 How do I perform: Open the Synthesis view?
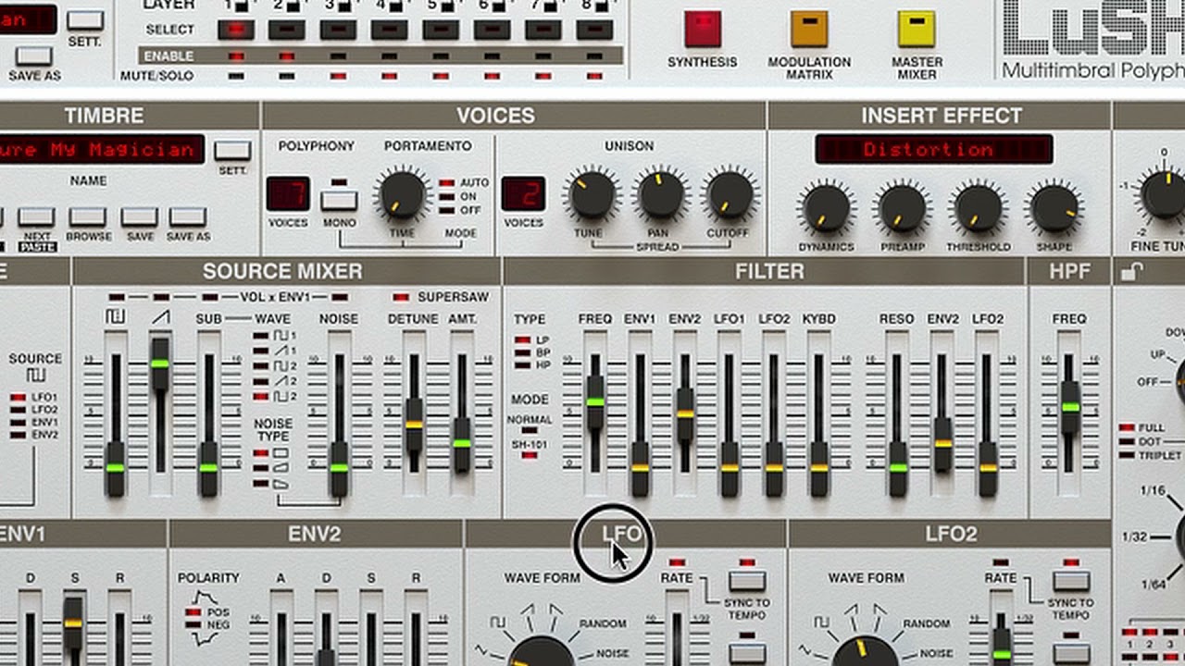point(703,30)
